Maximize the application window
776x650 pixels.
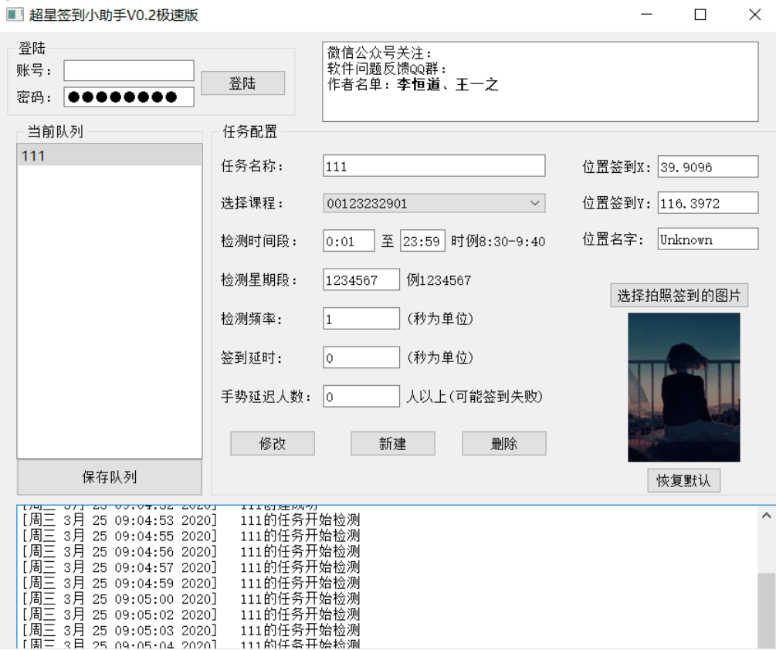click(700, 15)
